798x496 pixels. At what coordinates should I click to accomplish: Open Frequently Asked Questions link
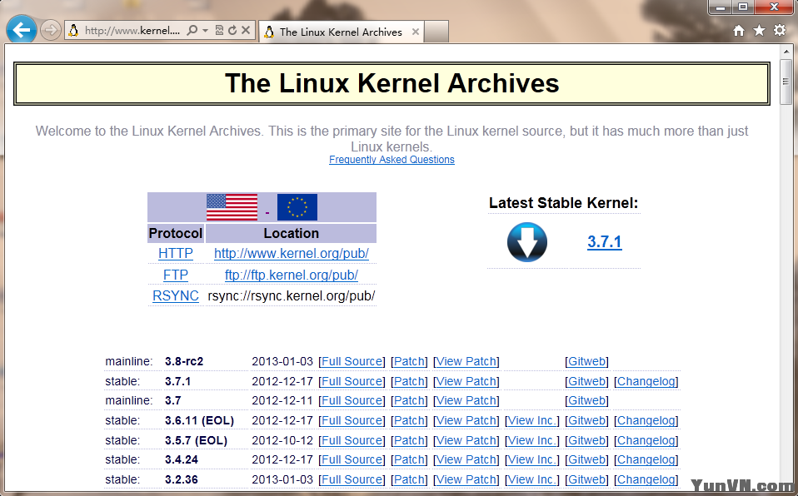(x=392, y=160)
